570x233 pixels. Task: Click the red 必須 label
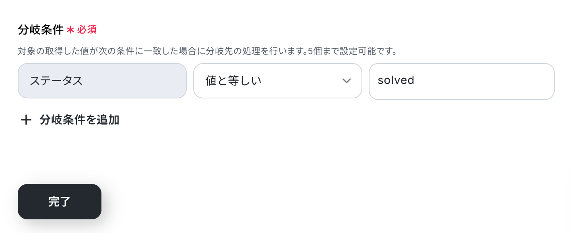87,30
